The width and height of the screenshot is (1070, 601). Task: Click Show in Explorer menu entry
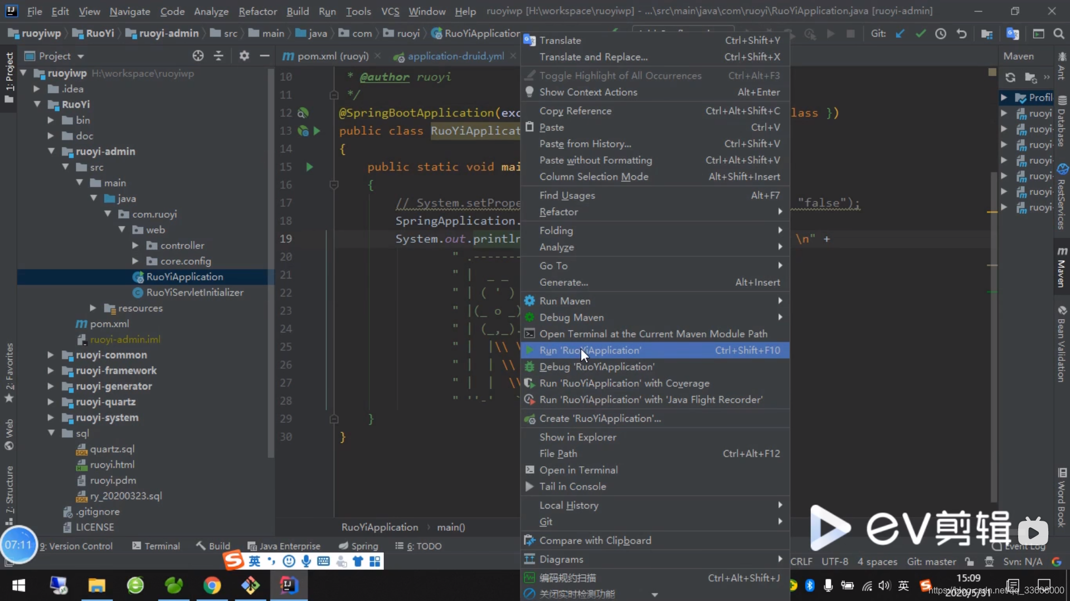[x=655, y=437]
